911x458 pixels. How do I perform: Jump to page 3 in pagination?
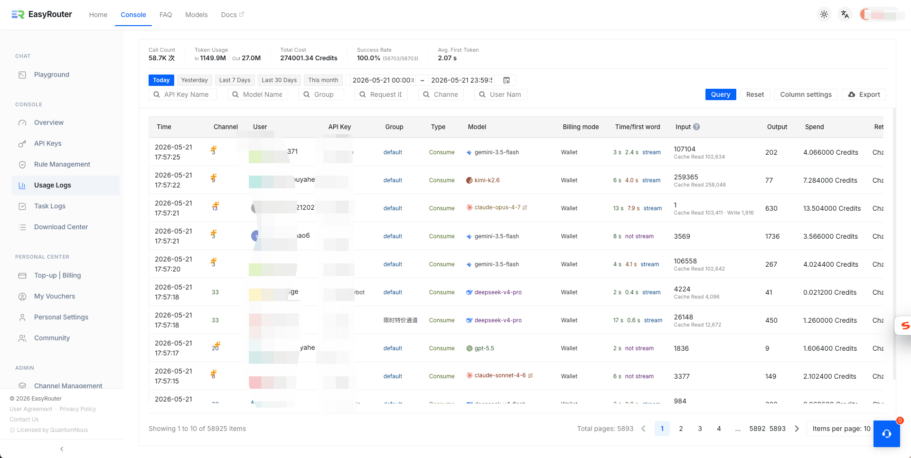pos(700,429)
